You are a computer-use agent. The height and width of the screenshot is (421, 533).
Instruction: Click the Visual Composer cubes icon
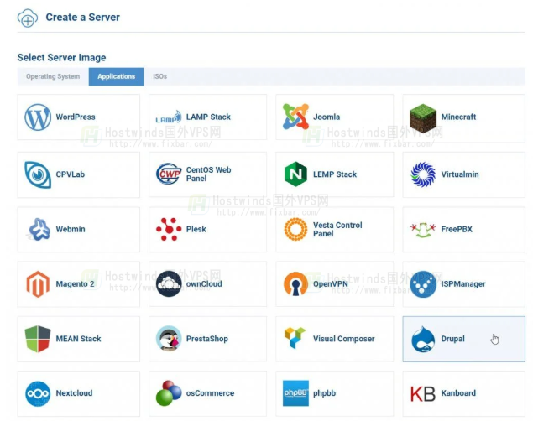pos(295,338)
